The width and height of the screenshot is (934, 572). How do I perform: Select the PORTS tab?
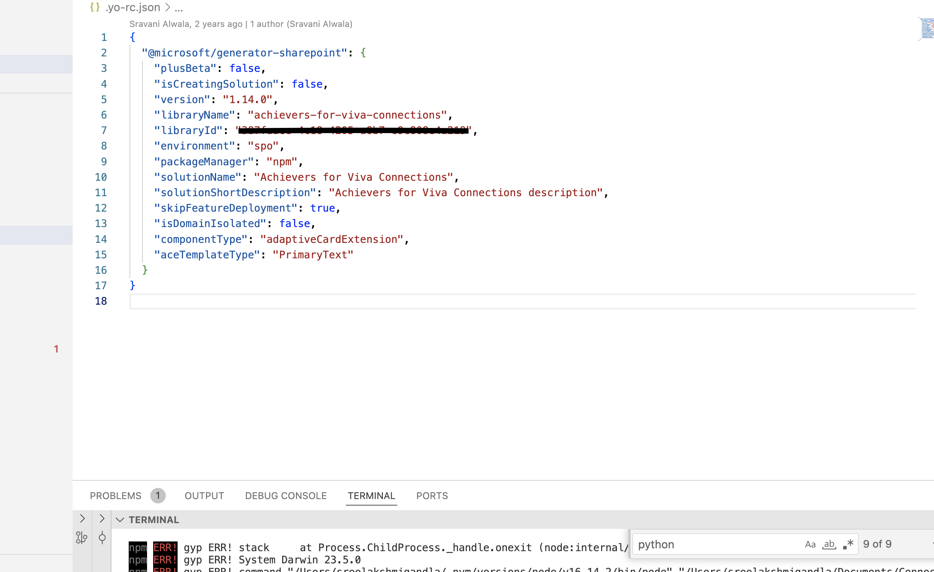coord(432,495)
